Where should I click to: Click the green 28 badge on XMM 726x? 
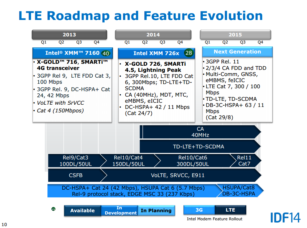tap(189, 53)
